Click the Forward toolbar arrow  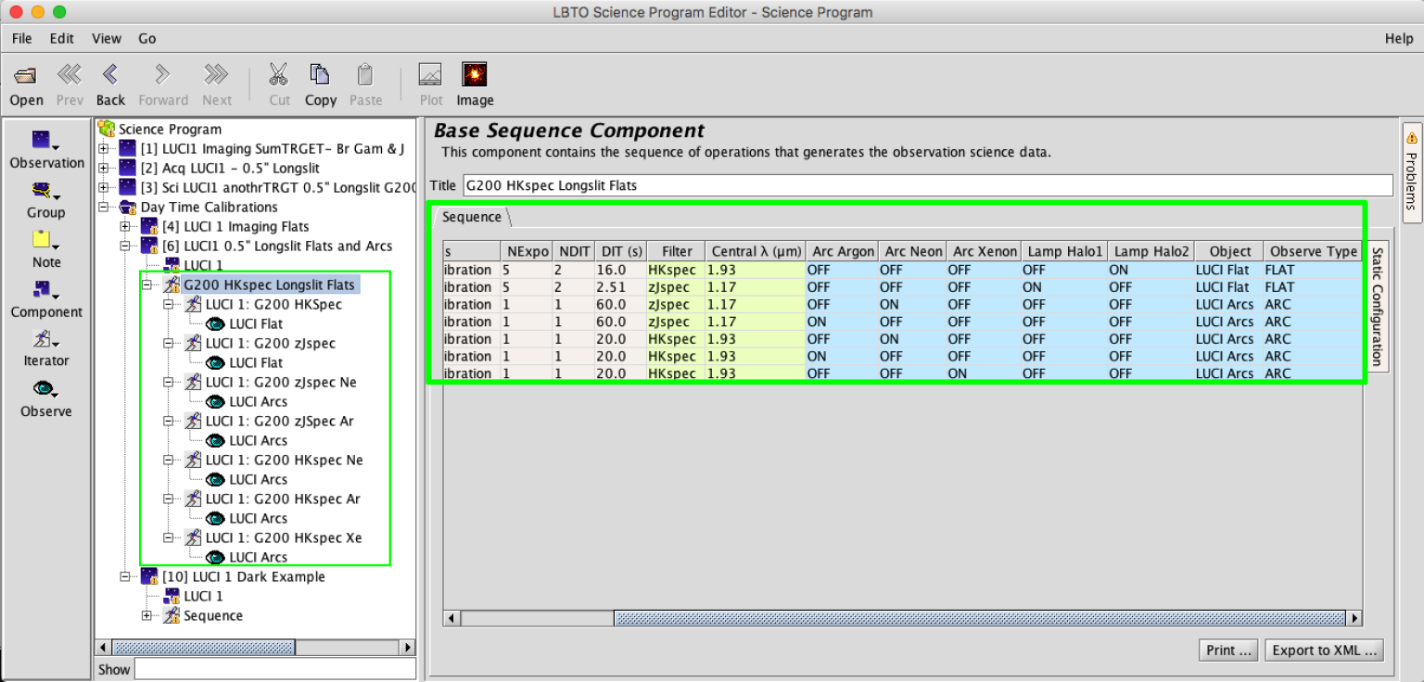(x=162, y=74)
